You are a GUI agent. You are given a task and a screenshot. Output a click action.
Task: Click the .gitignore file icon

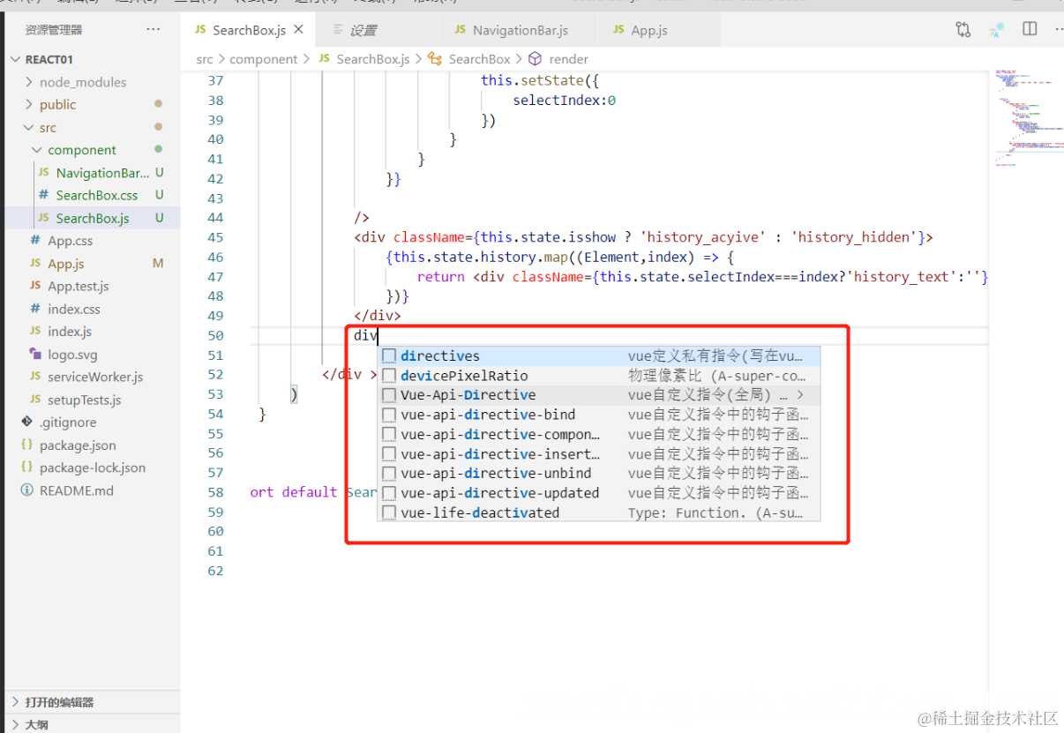[x=26, y=423]
